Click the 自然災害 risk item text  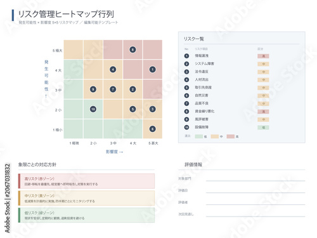pos(202,95)
